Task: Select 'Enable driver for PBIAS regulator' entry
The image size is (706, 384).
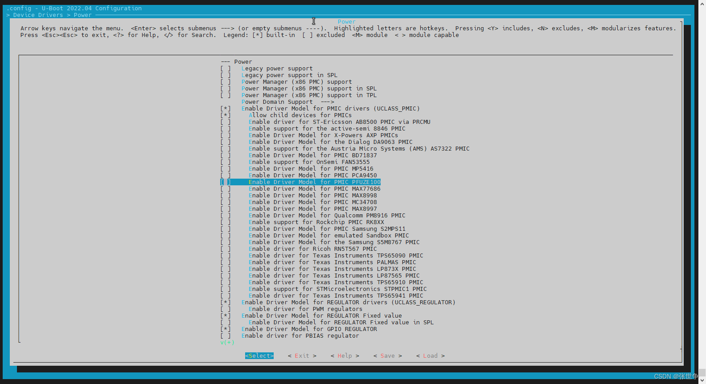Action: point(300,336)
